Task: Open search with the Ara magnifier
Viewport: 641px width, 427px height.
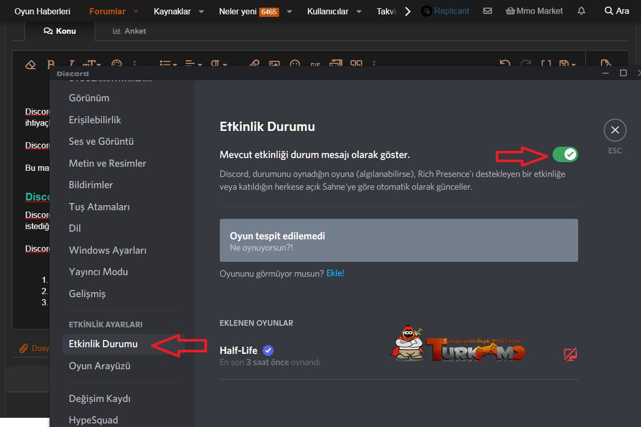Action: tap(617, 11)
